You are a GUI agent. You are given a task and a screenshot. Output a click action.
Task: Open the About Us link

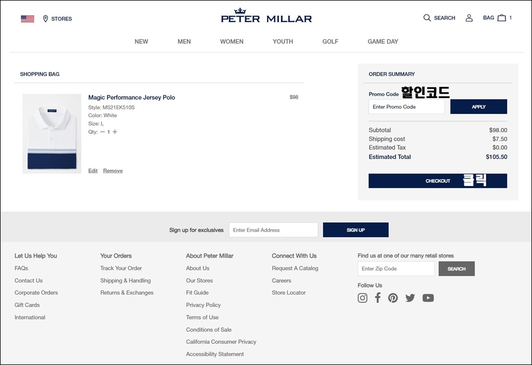(x=197, y=268)
